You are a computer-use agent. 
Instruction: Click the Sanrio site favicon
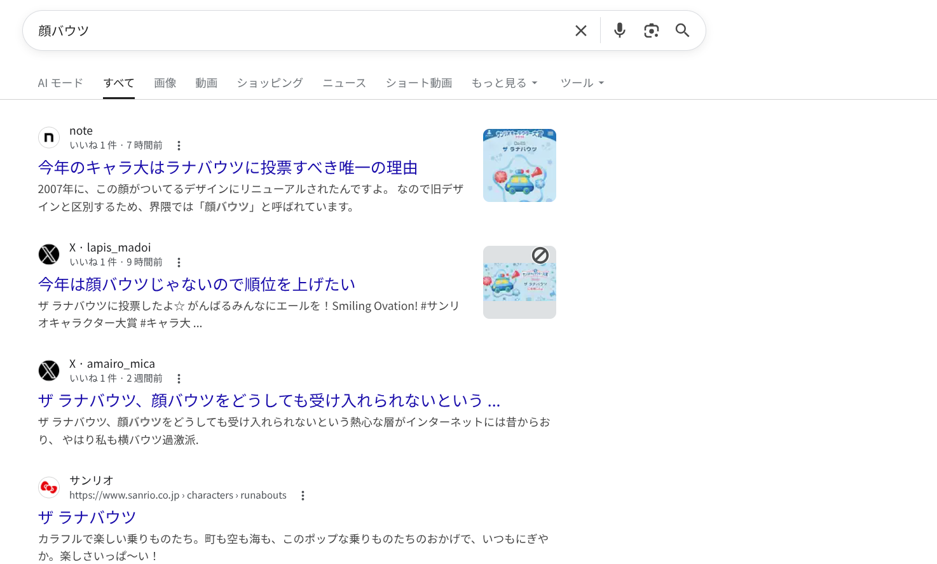click(49, 487)
